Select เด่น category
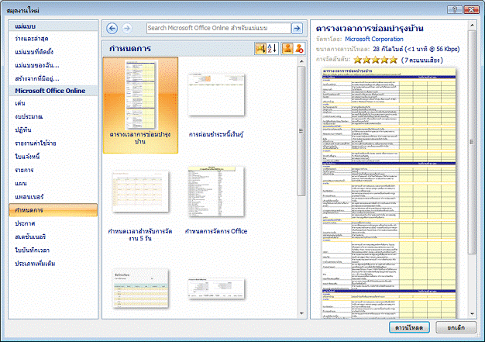 point(20,103)
